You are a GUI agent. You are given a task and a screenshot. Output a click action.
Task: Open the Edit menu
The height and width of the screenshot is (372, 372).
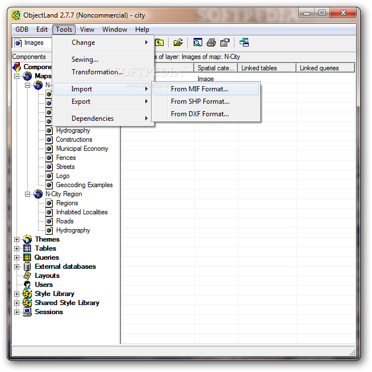[42, 29]
